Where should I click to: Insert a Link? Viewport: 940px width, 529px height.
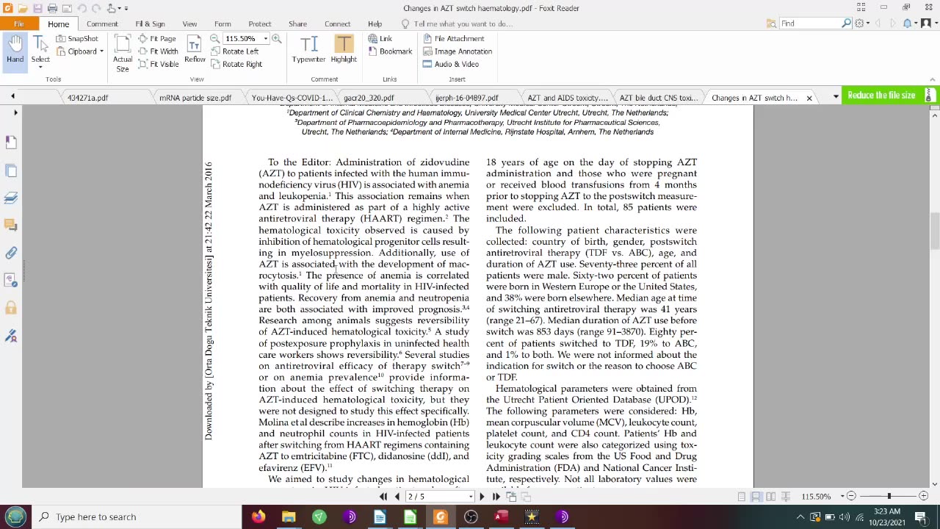coord(380,38)
